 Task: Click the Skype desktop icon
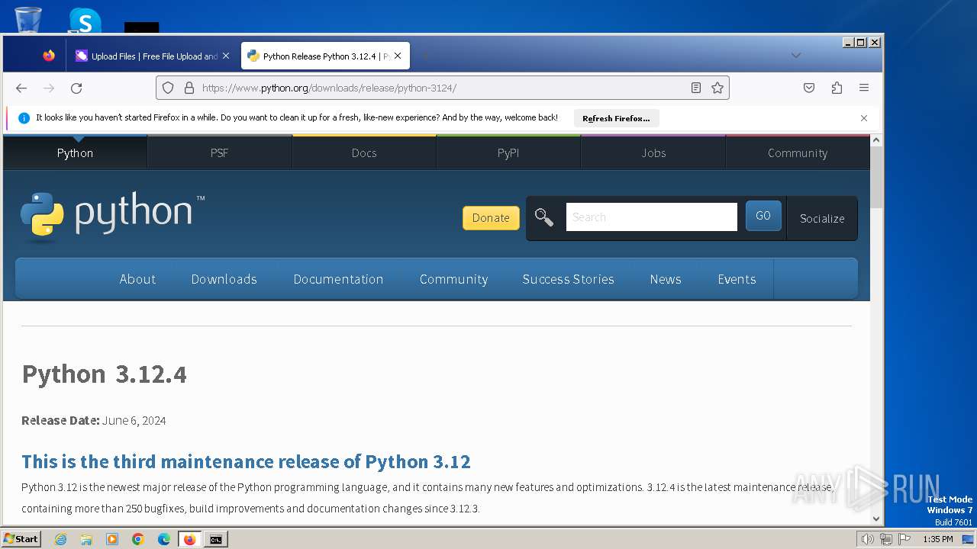(x=85, y=20)
